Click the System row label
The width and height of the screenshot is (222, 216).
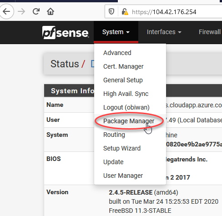coord(57,135)
